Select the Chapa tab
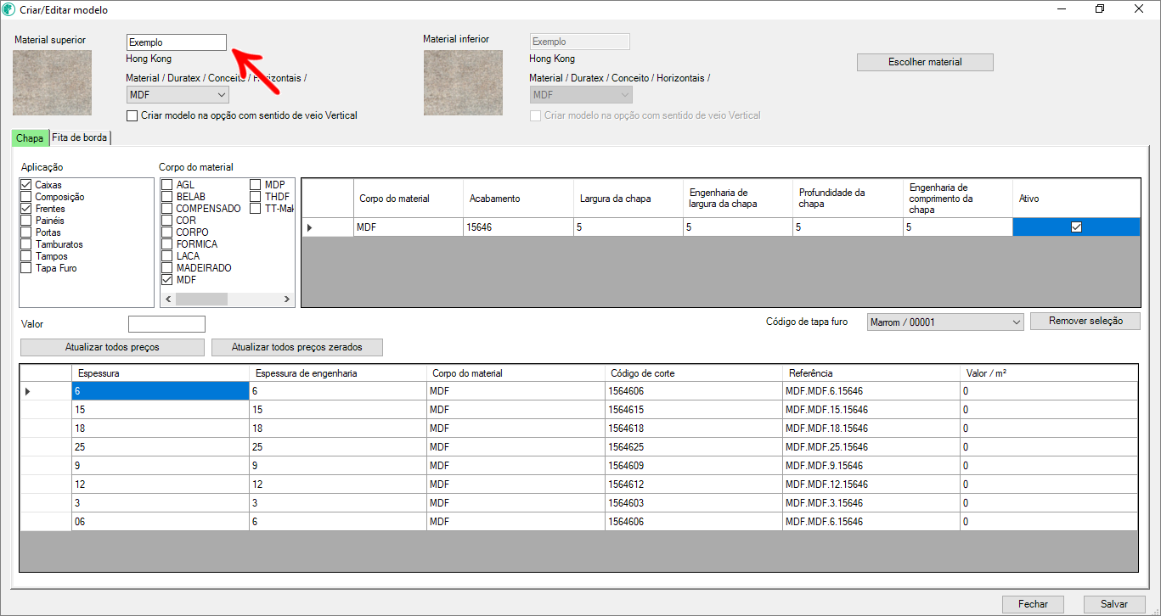Viewport: 1161px width, 616px height. (30, 137)
